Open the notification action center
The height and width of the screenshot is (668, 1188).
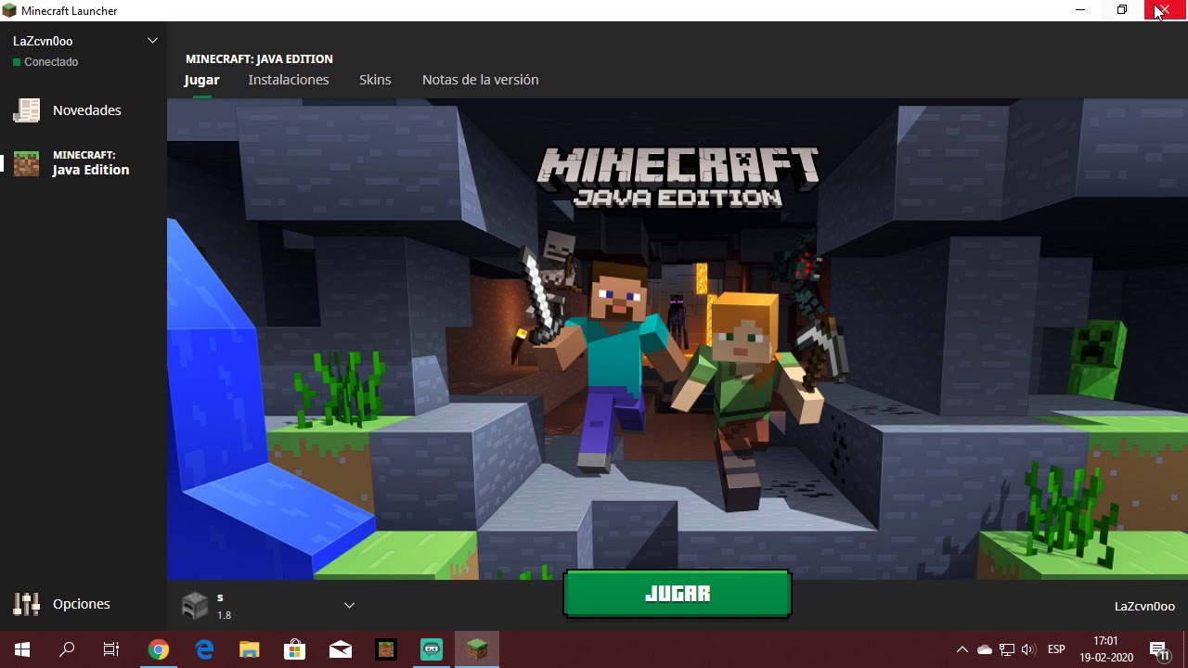[x=1159, y=649]
